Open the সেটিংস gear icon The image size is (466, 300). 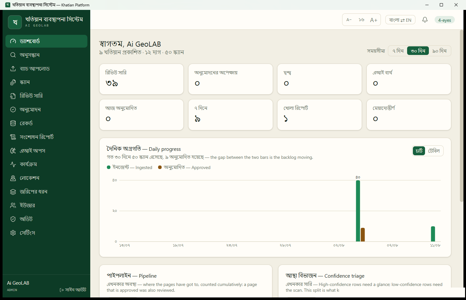[x=13, y=233]
